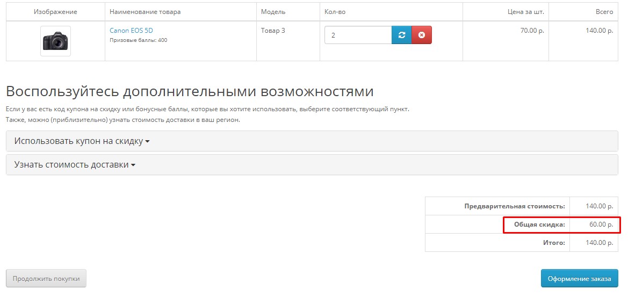This screenshot has height=297, width=628.
Task: Click the 'Воспользуйтесь дополнительными возможностями' heading
Action: pos(190,92)
